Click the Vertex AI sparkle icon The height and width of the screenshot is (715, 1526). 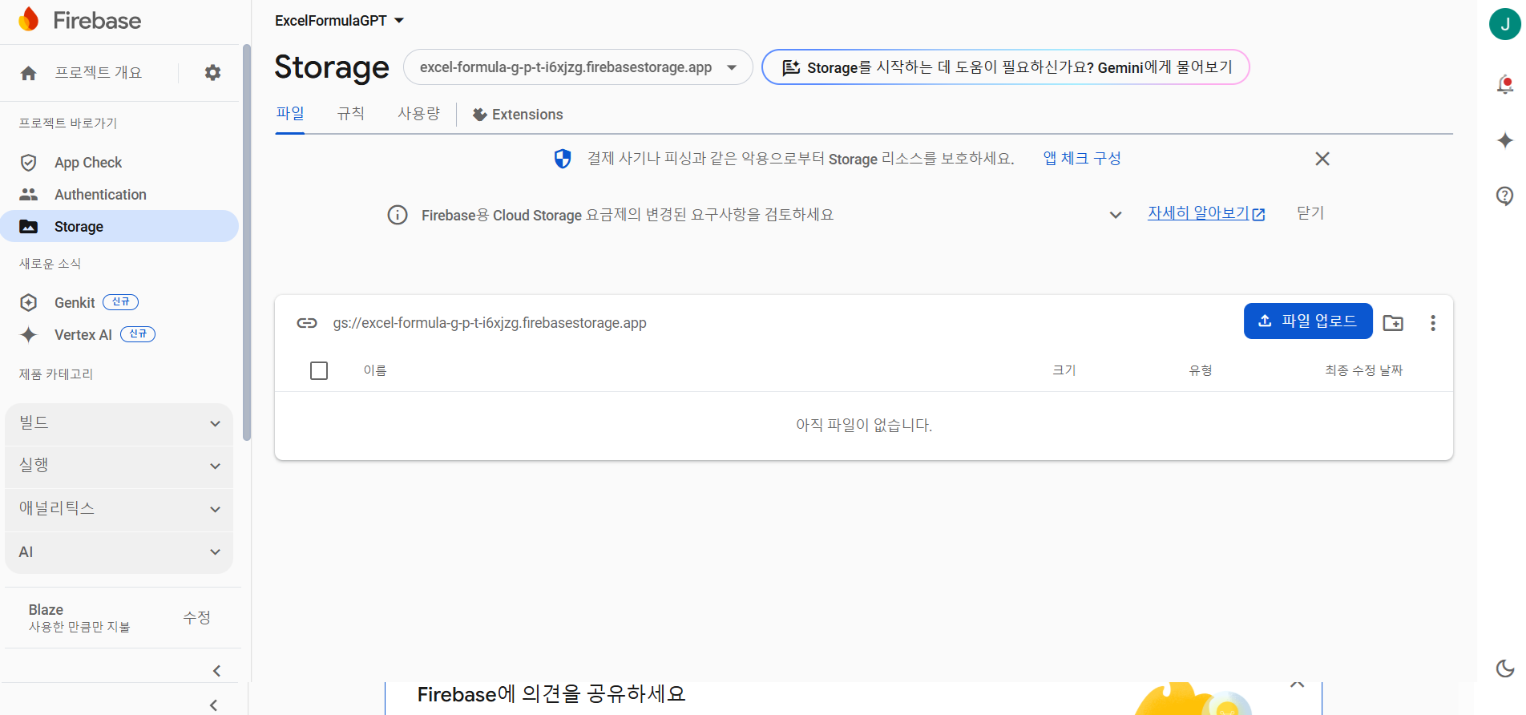[29, 334]
